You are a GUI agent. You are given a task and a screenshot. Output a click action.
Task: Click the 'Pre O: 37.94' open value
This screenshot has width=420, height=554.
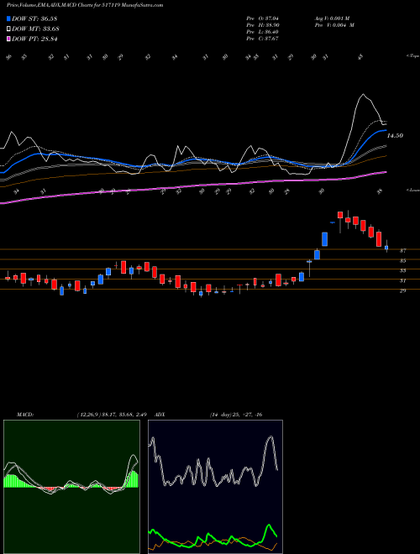coord(262,18)
